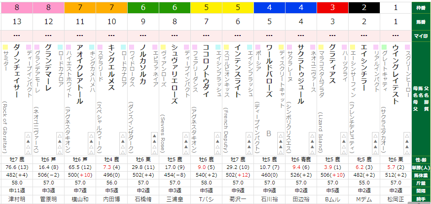The height and width of the screenshot is (204, 431).
Task: Click the pink frame 8 cell above 13
Action: (x=17, y=8)
